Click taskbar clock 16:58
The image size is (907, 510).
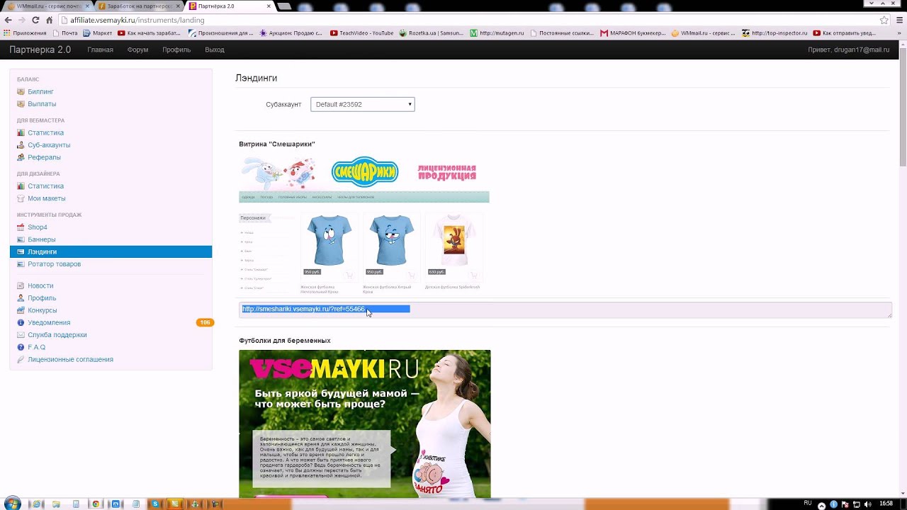(x=886, y=504)
